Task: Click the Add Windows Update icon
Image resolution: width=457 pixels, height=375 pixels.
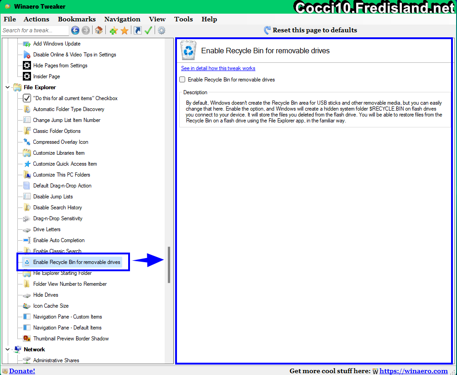Action: point(27,44)
